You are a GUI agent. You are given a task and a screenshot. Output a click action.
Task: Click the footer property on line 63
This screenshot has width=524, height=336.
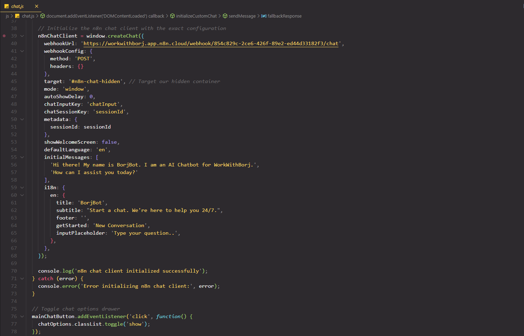tap(65, 218)
